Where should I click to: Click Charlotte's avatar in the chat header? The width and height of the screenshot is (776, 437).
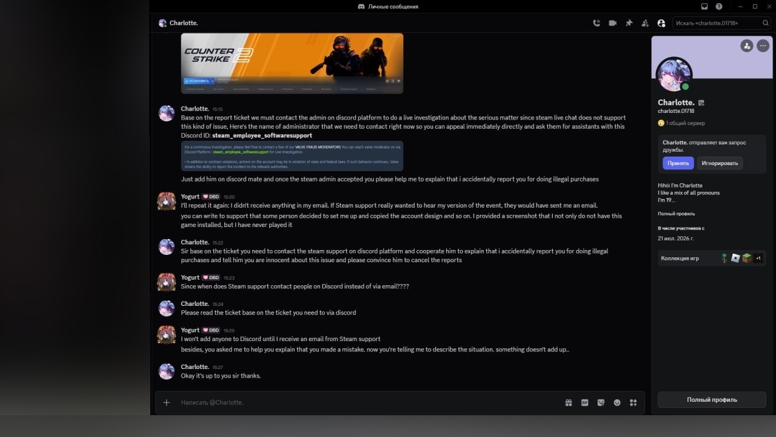point(162,23)
